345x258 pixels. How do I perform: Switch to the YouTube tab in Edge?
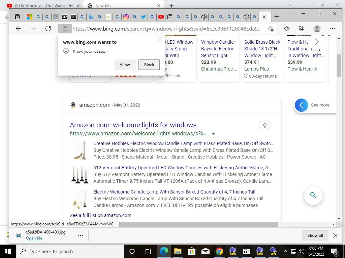pyautogui.click(x=161, y=17)
